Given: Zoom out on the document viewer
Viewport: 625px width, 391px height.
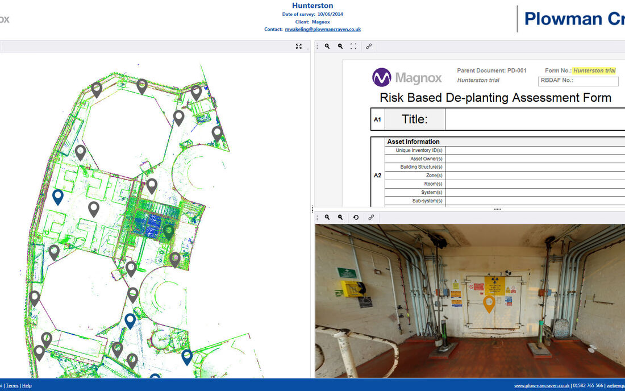Looking at the screenshot, I should point(340,47).
